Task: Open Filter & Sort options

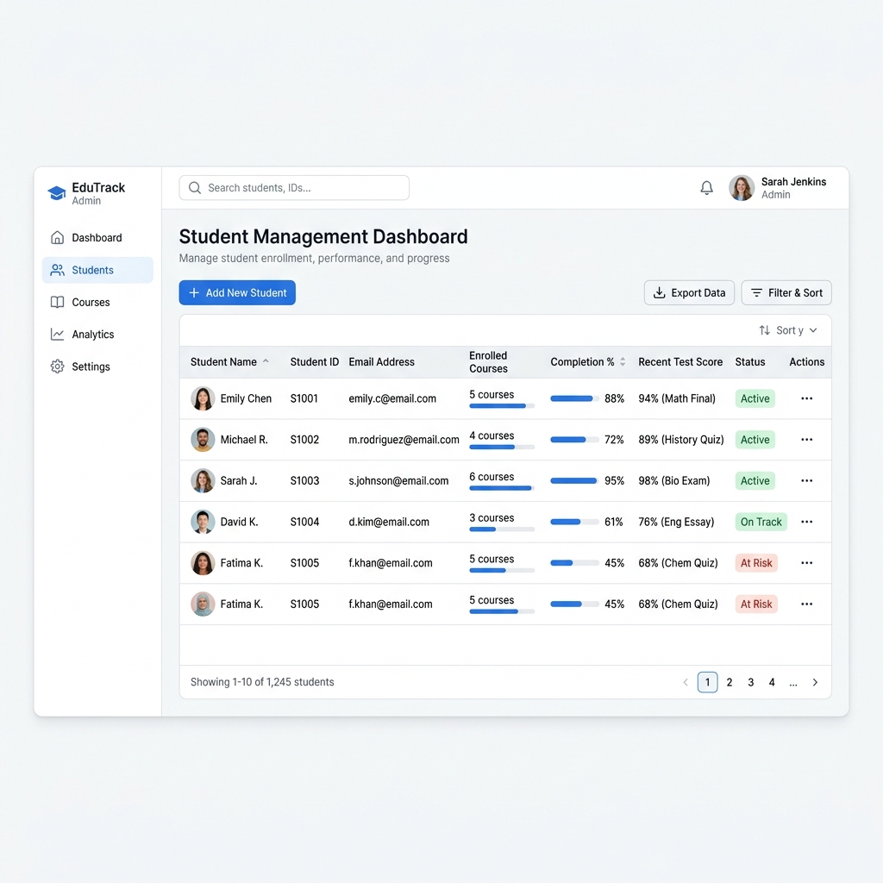Action: (786, 293)
